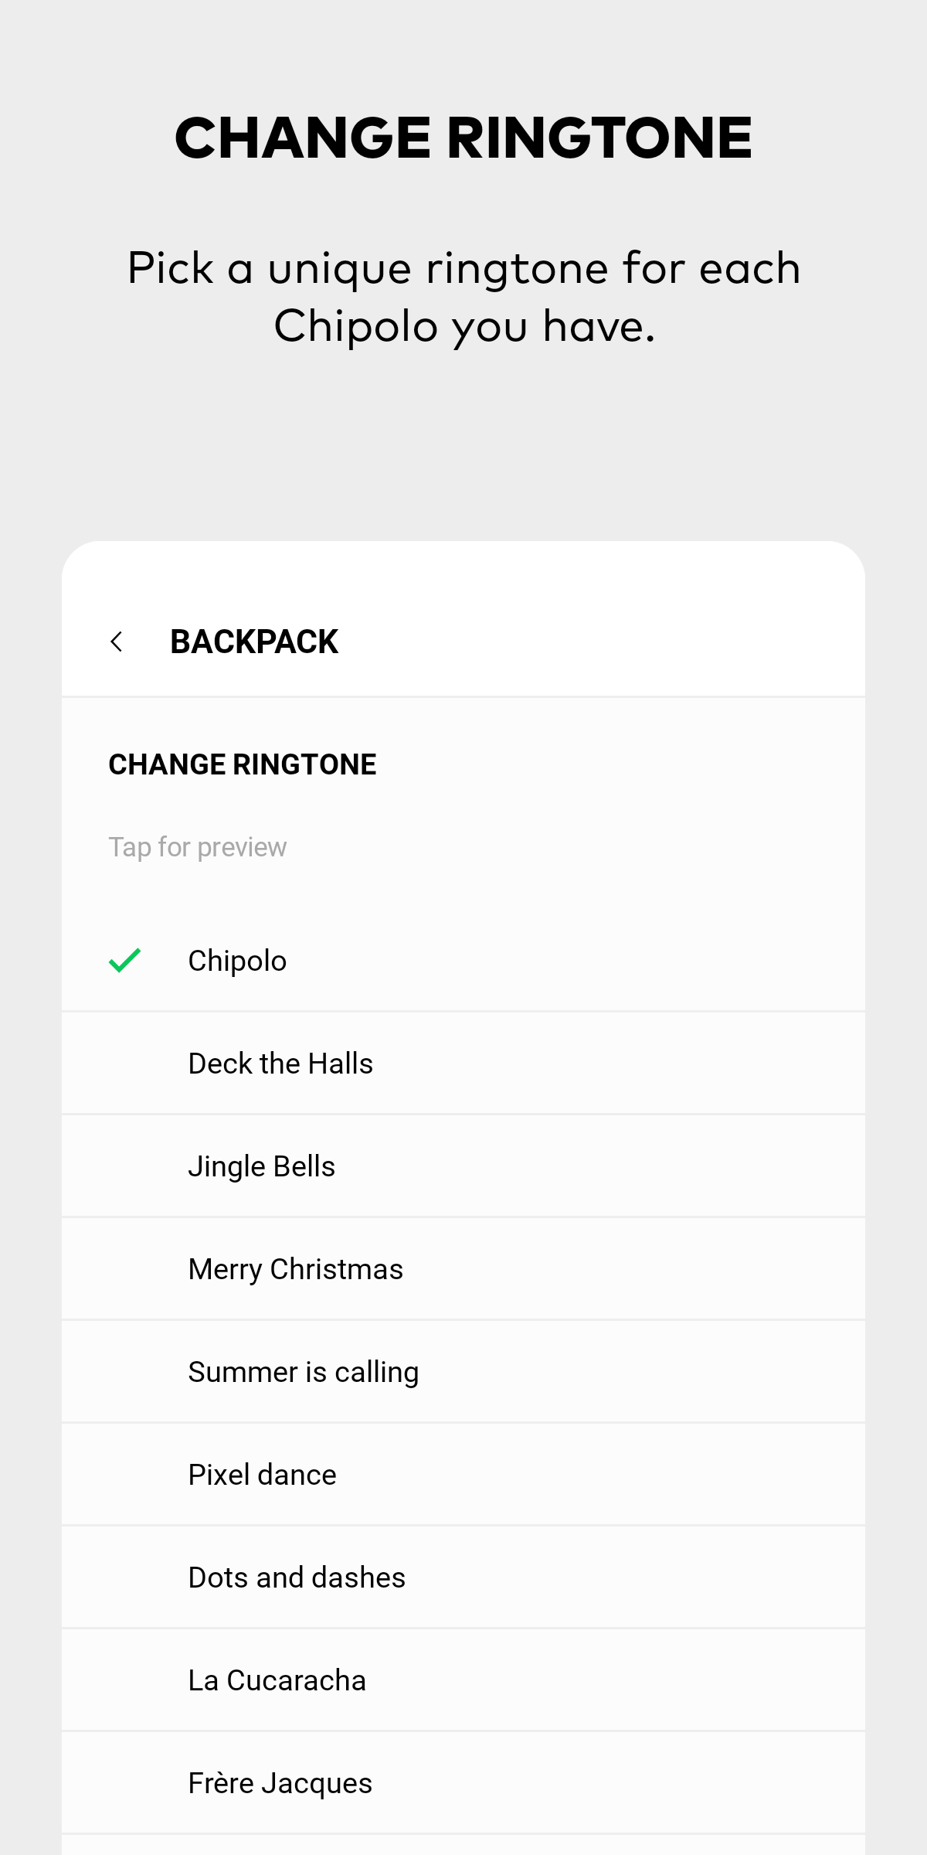The image size is (927, 1855).
Task: Choose the Deck the Halls ringtone
Action: (280, 1064)
